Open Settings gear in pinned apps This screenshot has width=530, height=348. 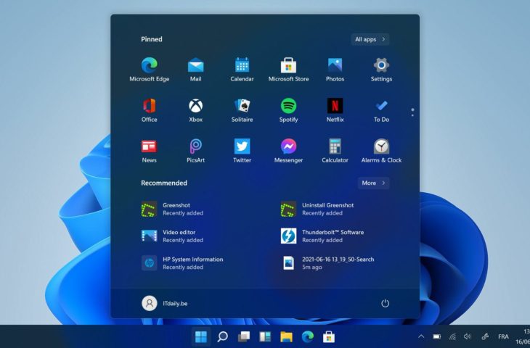(x=381, y=69)
